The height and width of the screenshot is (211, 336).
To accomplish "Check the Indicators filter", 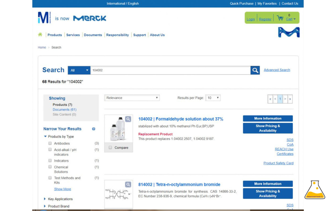I will [x=50, y=161].
